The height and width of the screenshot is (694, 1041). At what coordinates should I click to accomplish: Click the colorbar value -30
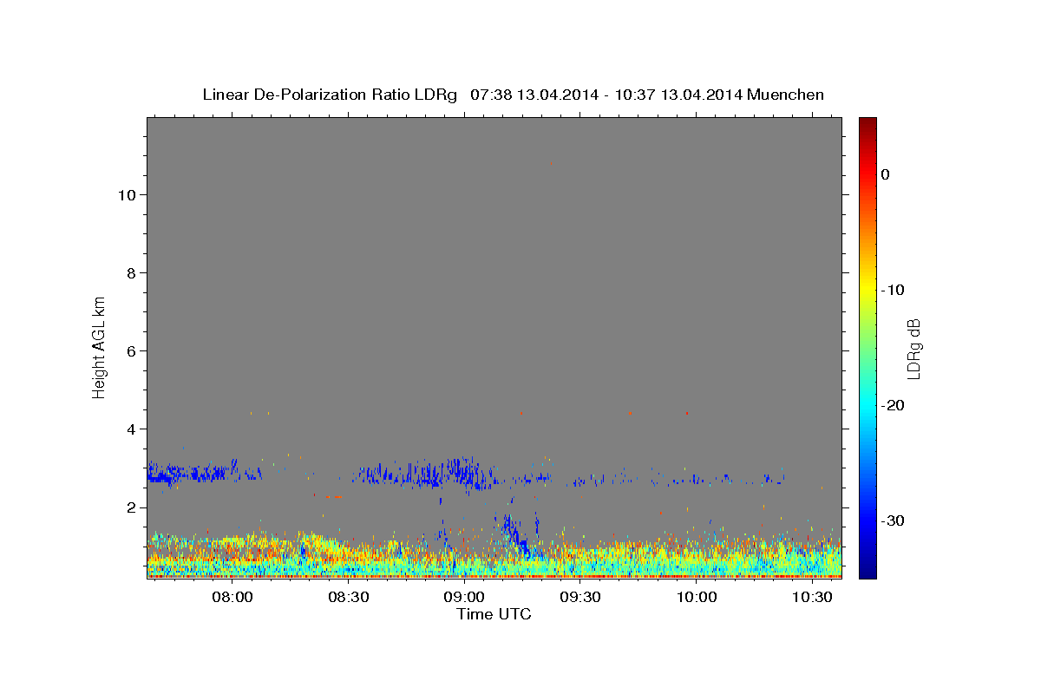893,520
